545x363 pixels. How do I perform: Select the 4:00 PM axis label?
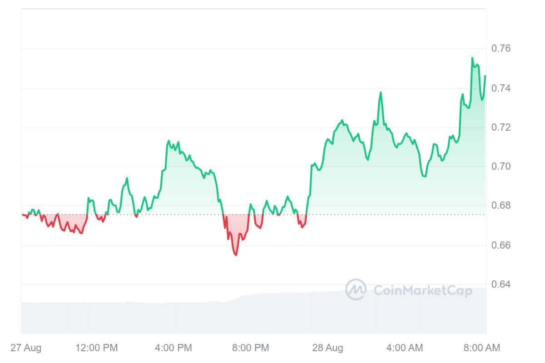[173, 348]
